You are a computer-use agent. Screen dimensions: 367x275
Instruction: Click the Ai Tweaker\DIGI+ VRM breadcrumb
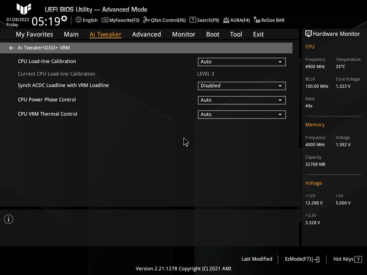(x=44, y=48)
